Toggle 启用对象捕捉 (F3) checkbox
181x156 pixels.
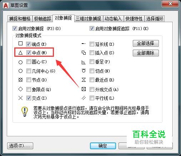pyautogui.click(x=15, y=29)
